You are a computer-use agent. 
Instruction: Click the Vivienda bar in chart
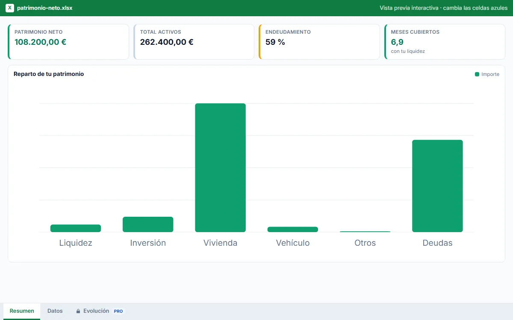click(221, 168)
